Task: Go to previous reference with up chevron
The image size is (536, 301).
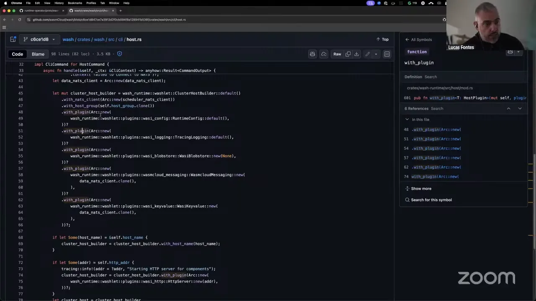Action: pyautogui.click(x=509, y=109)
